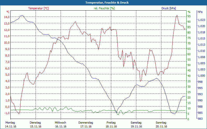Pick the Dienstag 15.11.16 day label
This screenshot has height=129, width=207.
[x=35, y=124]
